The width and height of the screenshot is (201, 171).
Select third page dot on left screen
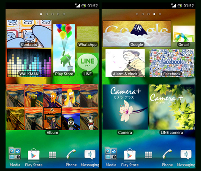[52, 14]
